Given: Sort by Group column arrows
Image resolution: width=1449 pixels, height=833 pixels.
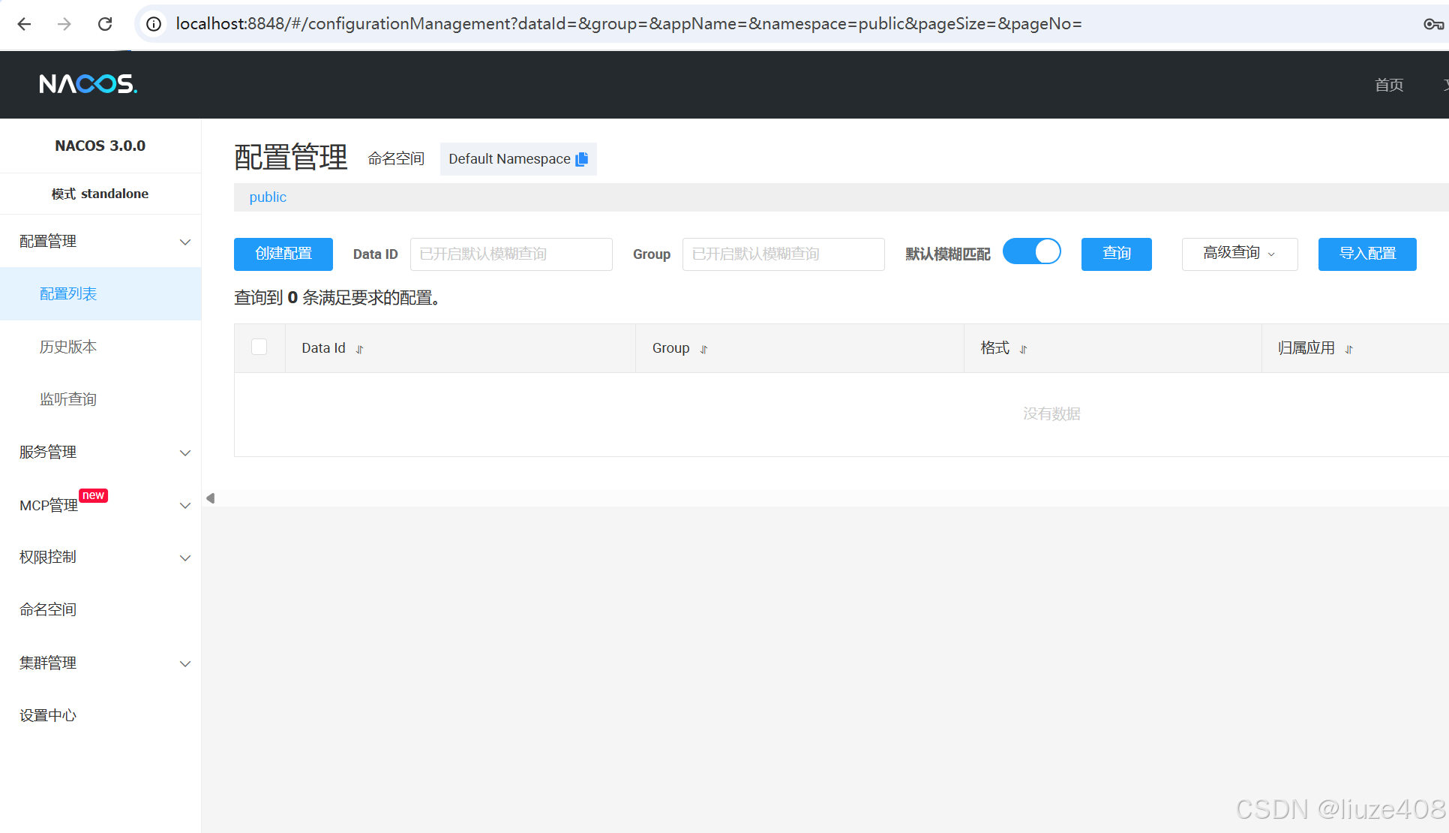Looking at the screenshot, I should pyautogui.click(x=703, y=349).
